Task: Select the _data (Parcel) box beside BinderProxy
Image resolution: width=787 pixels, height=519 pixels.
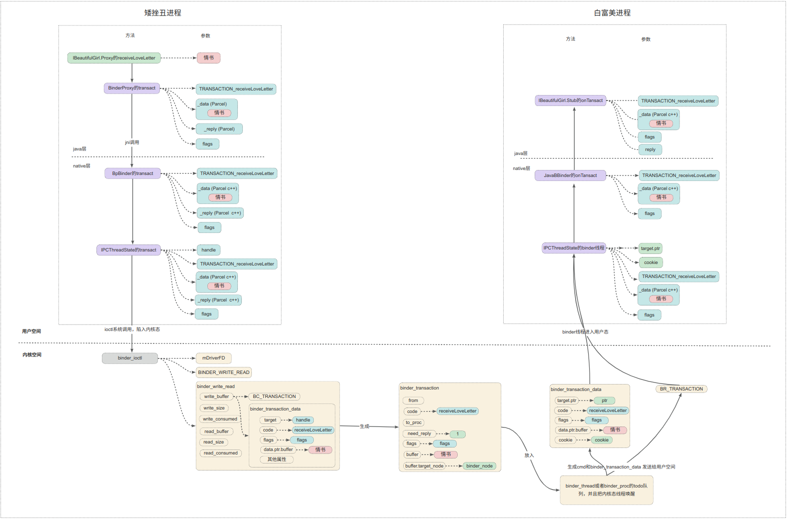Action: (217, 108)
